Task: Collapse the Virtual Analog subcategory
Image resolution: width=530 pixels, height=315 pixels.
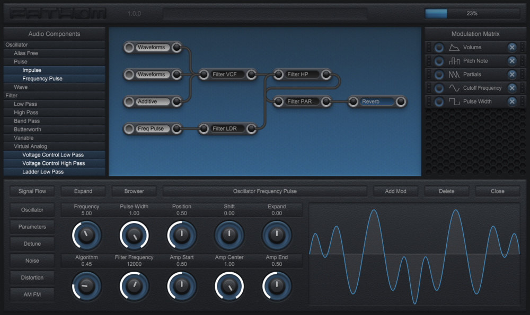Action: pos(54,146)
